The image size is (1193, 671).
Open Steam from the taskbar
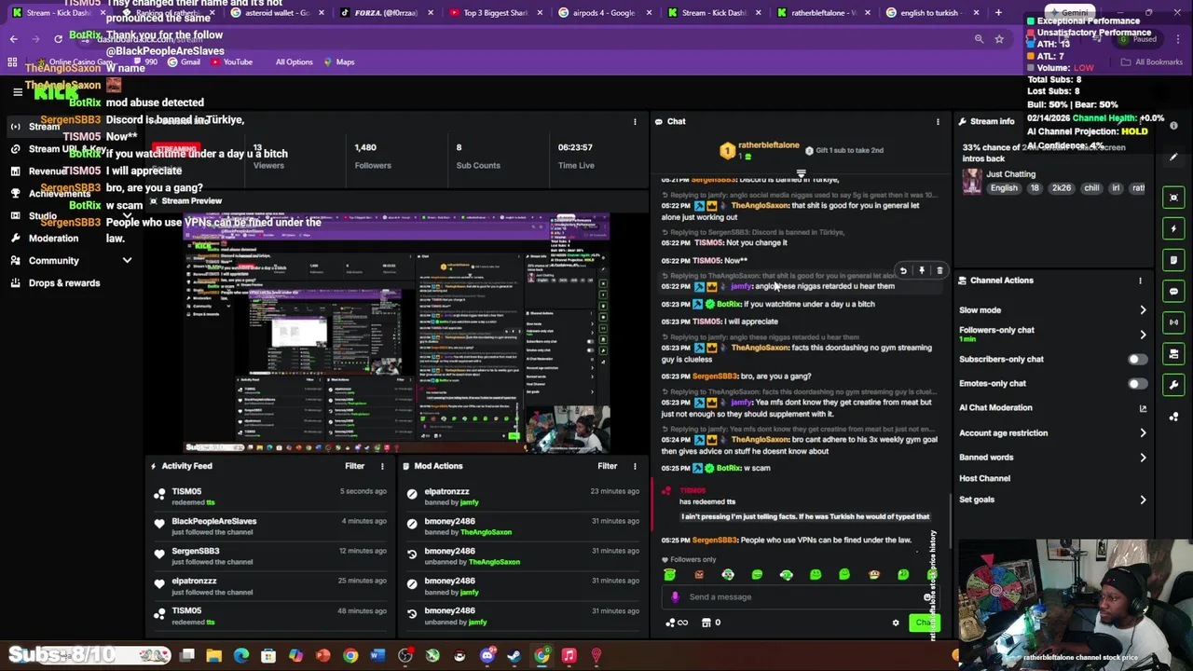click(514, 656)
